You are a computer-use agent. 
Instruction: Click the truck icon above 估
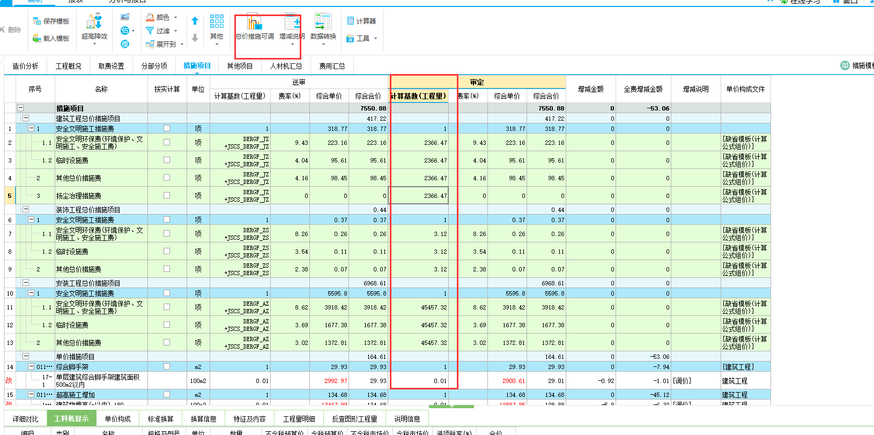point(125,17)
